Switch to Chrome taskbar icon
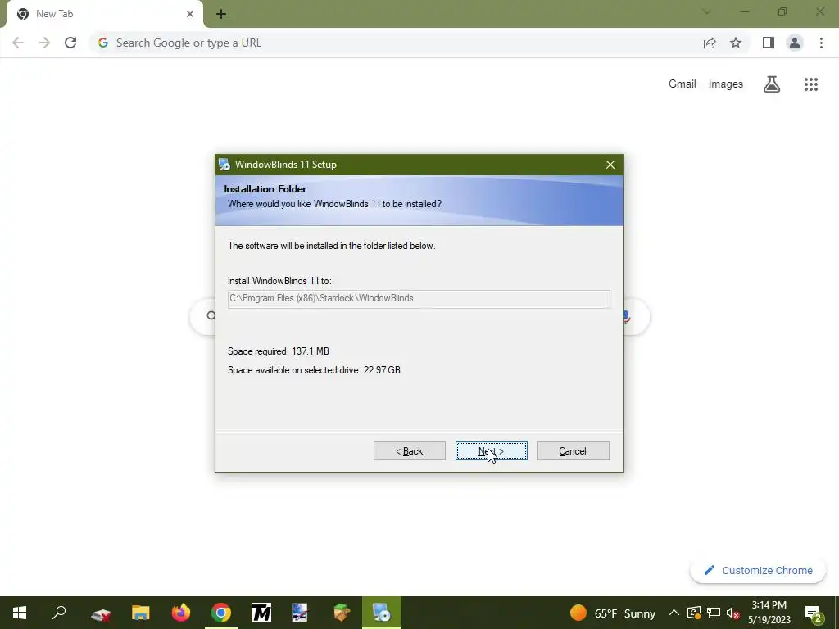The image size is (839, 629). [x=221, y=613]
